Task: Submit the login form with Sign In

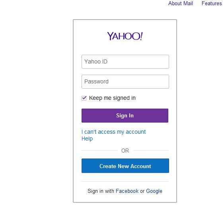Action: click(125, 115)
